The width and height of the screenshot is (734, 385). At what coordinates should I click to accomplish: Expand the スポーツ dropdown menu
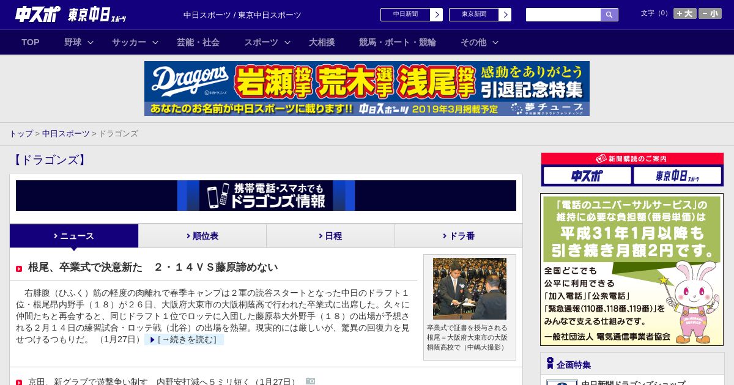[267, 42]
